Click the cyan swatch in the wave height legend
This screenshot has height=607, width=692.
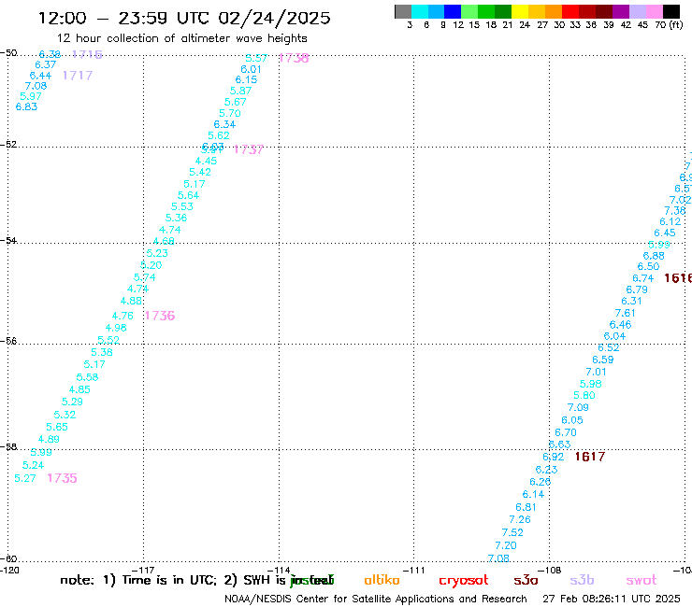pos(419,11)
